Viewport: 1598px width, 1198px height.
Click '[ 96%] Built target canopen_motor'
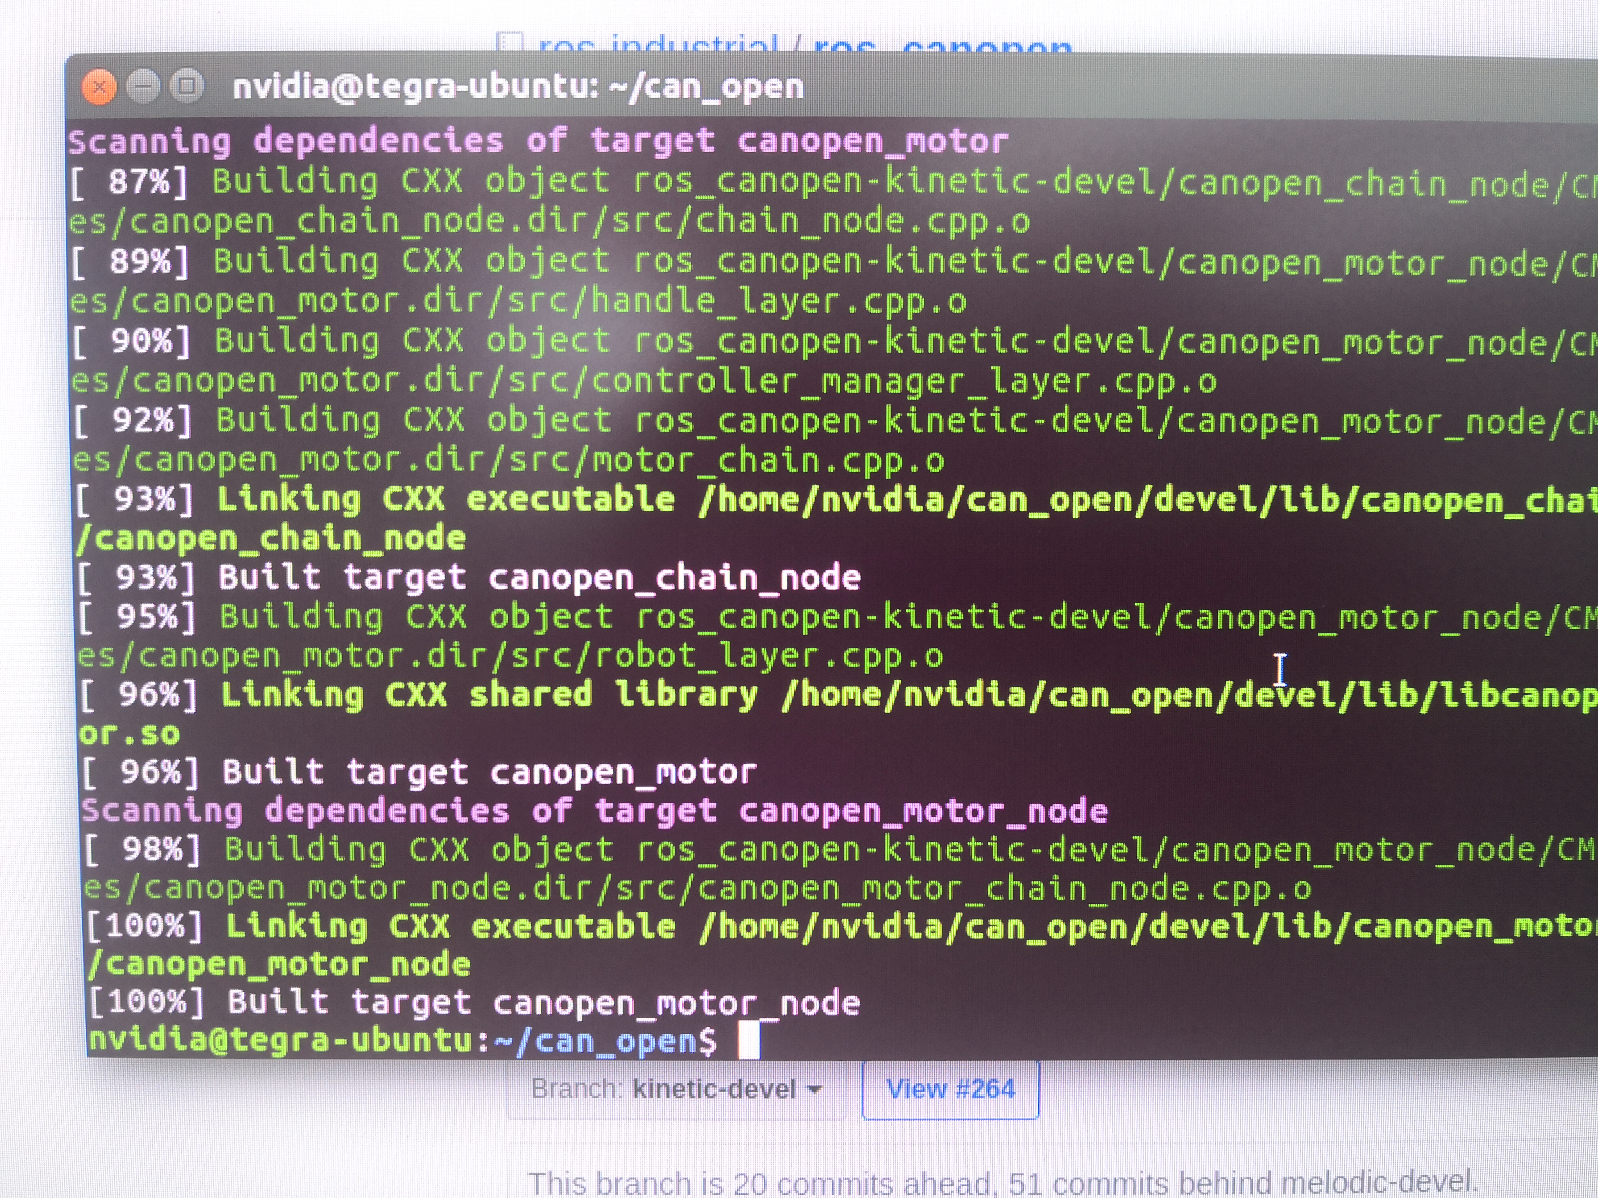419,773
